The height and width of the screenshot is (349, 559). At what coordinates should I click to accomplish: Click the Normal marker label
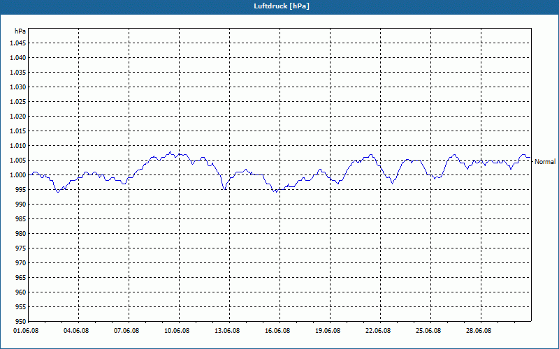point(545,162)
